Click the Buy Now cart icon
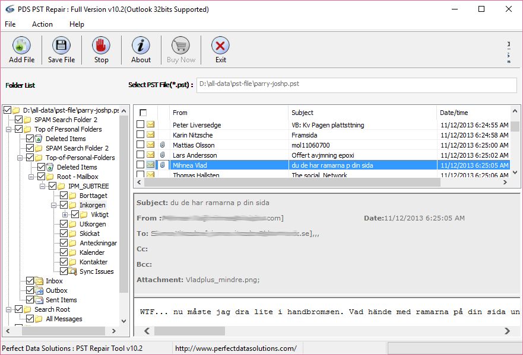The height and width of the screenshot is (355, 523). click(x=180, y=46)
